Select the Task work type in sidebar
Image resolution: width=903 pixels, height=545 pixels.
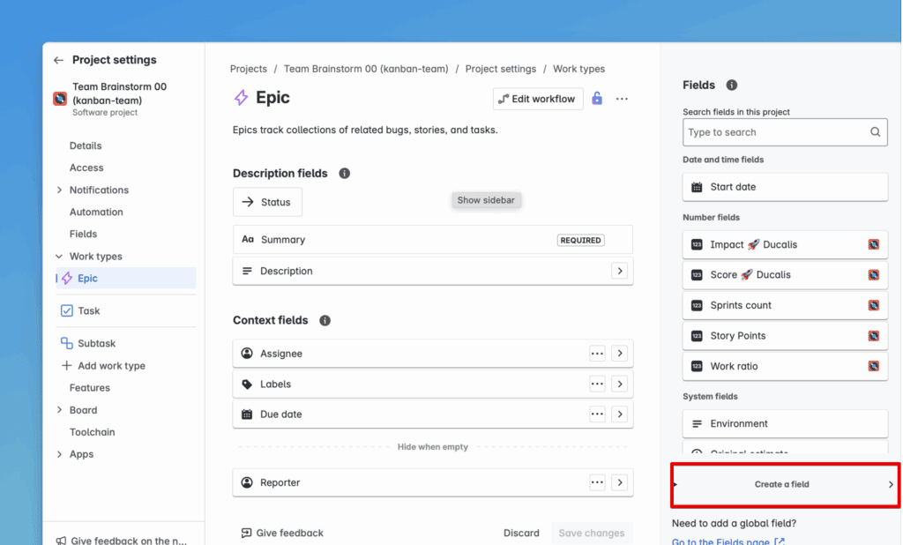tap(88, 310)
